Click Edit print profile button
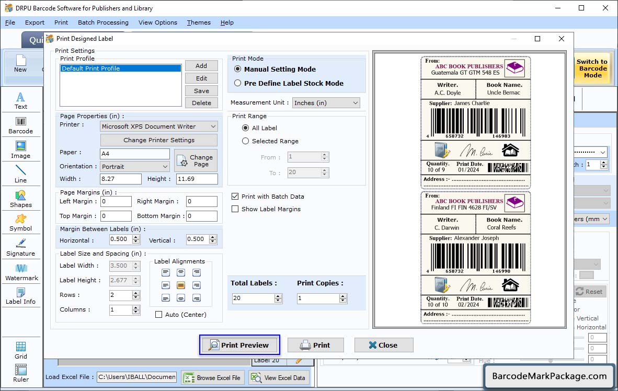Screen dimensions: 618x391 (201, 78)
